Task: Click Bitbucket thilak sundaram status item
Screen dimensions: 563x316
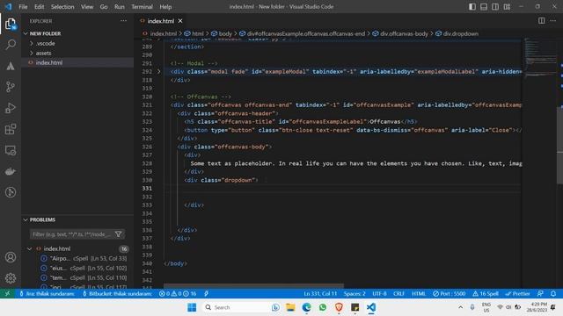Action: click(x=117, y=293)
